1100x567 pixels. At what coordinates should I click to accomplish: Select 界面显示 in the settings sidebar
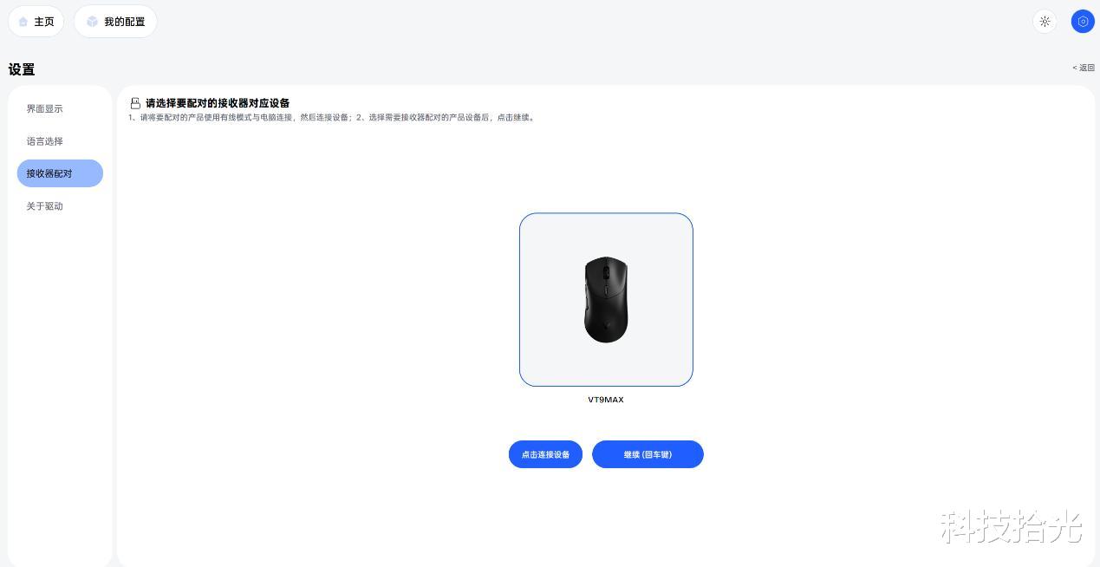pyautogui.click(x=45, y=109)
